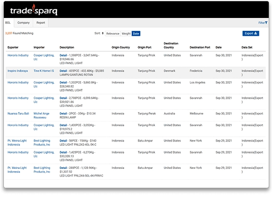The image size is (273, 198).
Task: Open Detail for 288PCE LED light shipment
Action: (63, 168)
